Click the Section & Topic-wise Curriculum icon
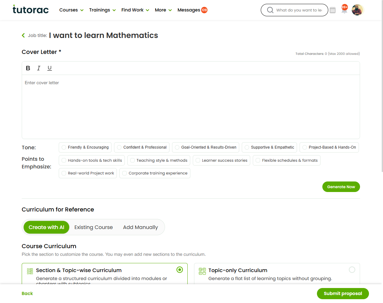The height and width of the screenshot is (303, 383). coord(30,271)
